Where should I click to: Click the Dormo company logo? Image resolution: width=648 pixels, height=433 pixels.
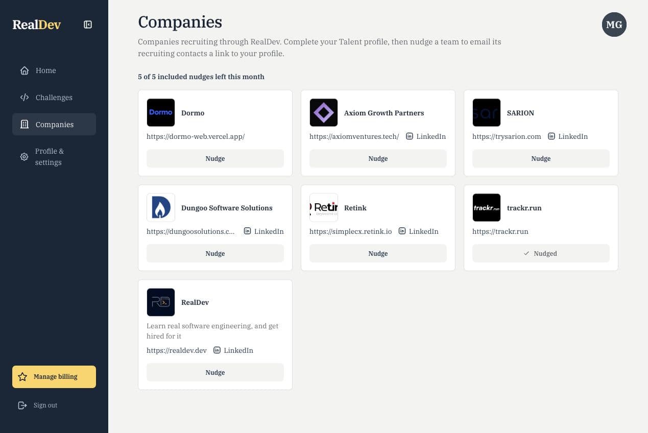(x=161, y=113)
